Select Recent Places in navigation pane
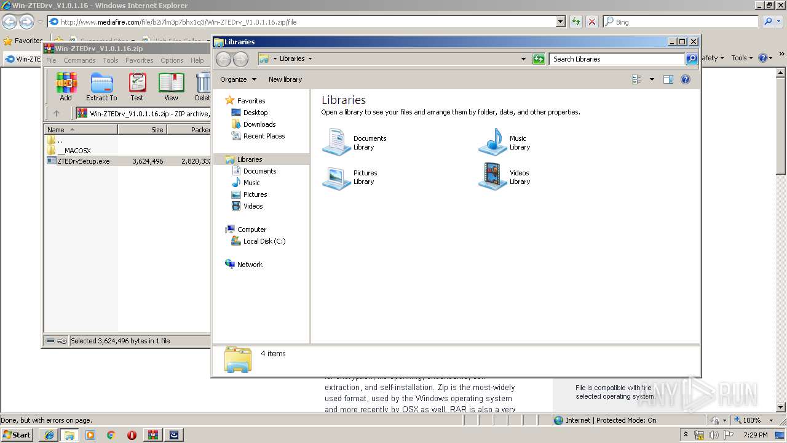 [264, 136]
